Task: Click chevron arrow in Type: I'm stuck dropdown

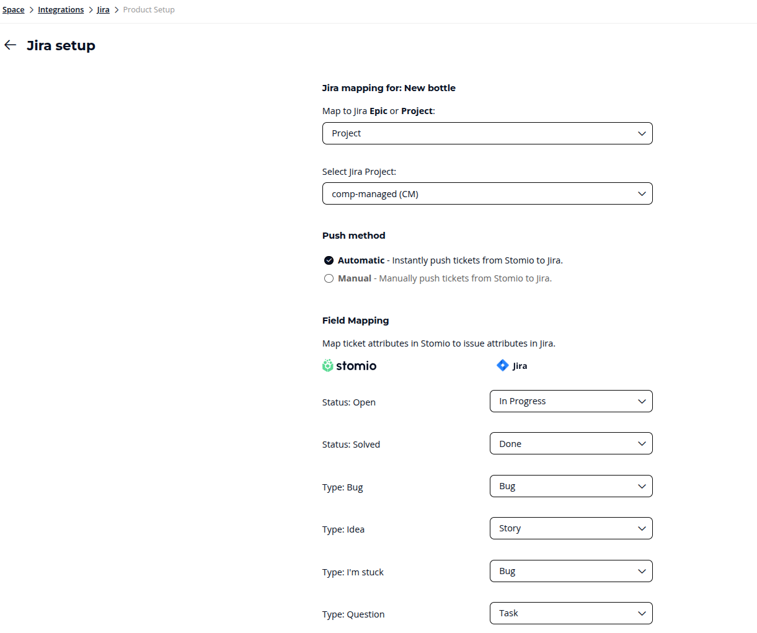Action: pos(642,572)
